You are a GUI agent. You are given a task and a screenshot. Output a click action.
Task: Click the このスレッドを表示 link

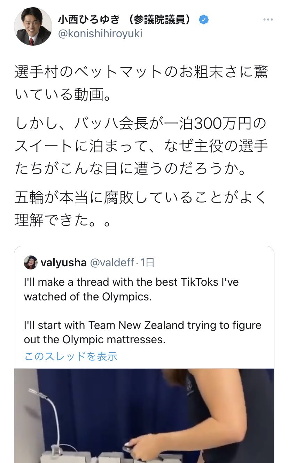(71, 356)
